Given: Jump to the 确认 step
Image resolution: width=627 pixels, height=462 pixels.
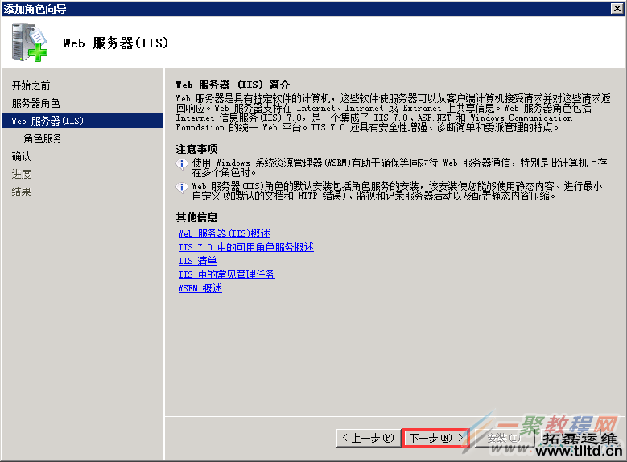Looking at the screenshot, I should [22, 156].
